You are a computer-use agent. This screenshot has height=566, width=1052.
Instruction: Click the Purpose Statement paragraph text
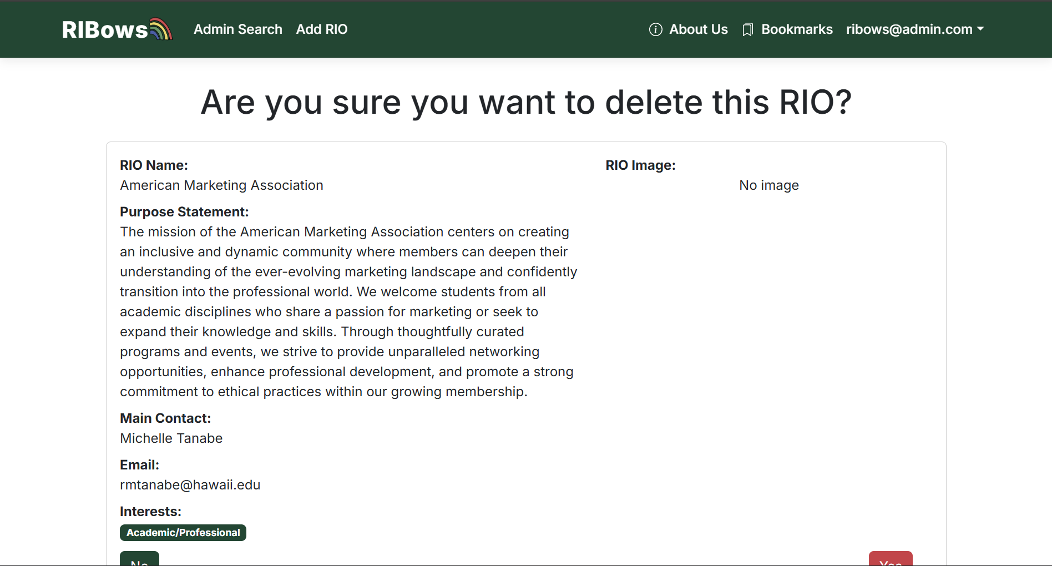pos(348,312)
